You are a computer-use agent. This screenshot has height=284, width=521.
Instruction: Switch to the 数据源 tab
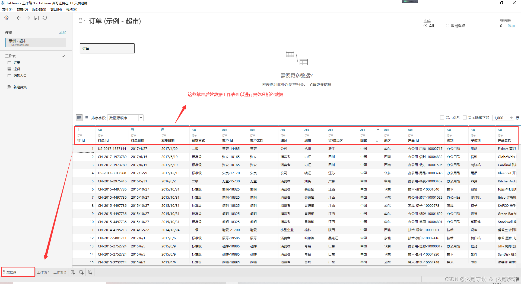pos(18,272)
